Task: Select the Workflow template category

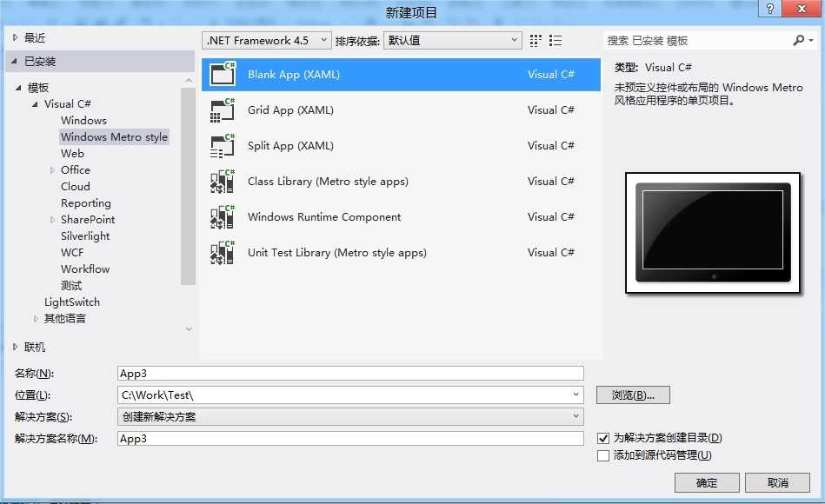Action: coord(85,269)
